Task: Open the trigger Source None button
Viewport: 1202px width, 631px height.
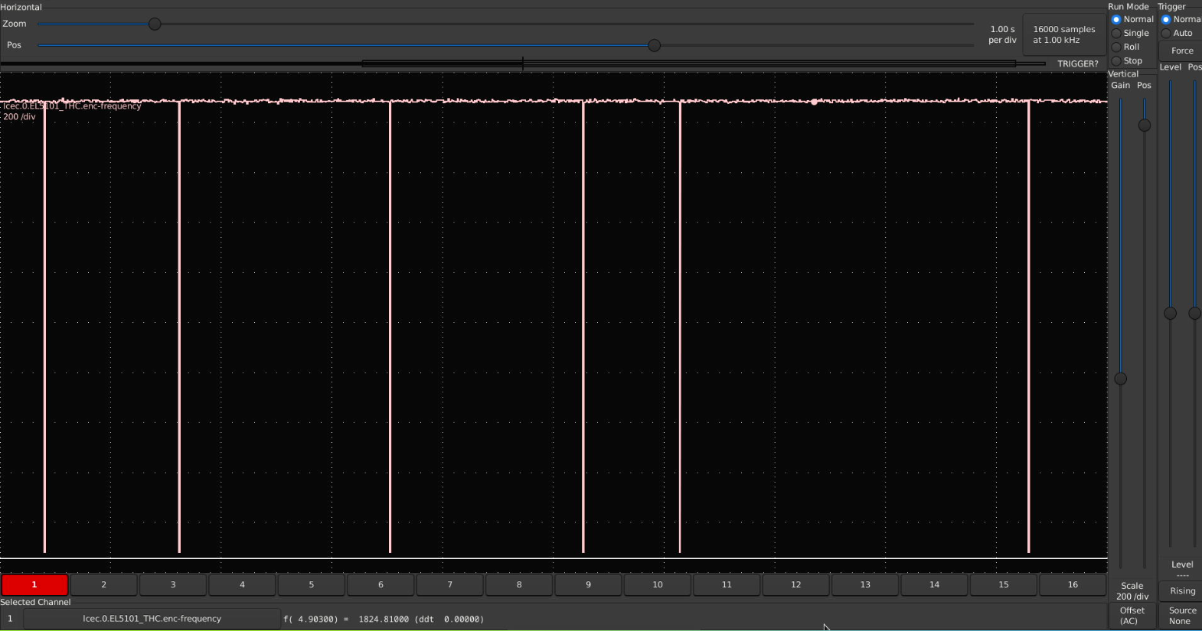Action: tap(1182, 616)
